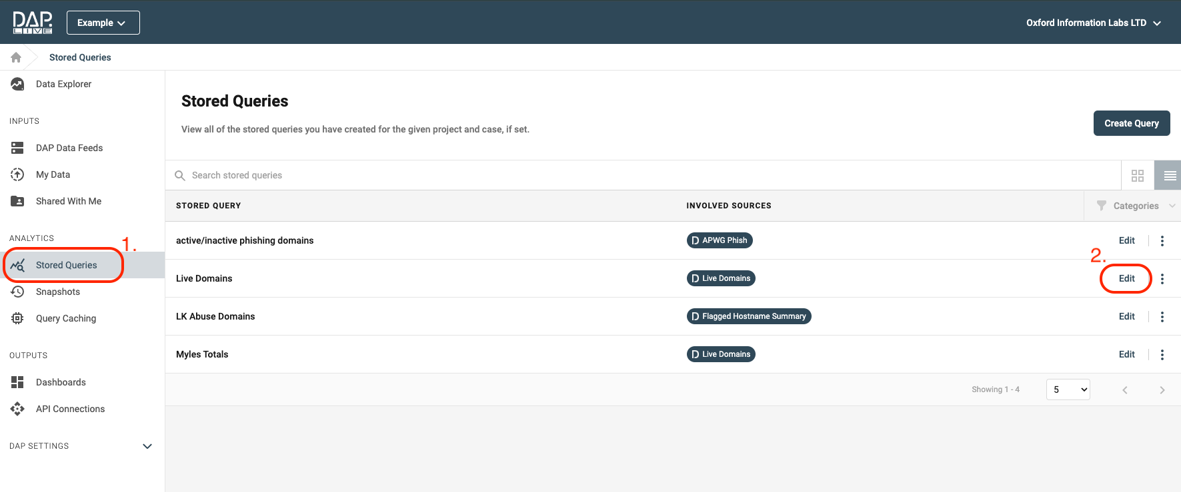Viewport: 1181px width, 492px height.
Task: Open the DAP Data Feeds section
Action: point(69,148)
